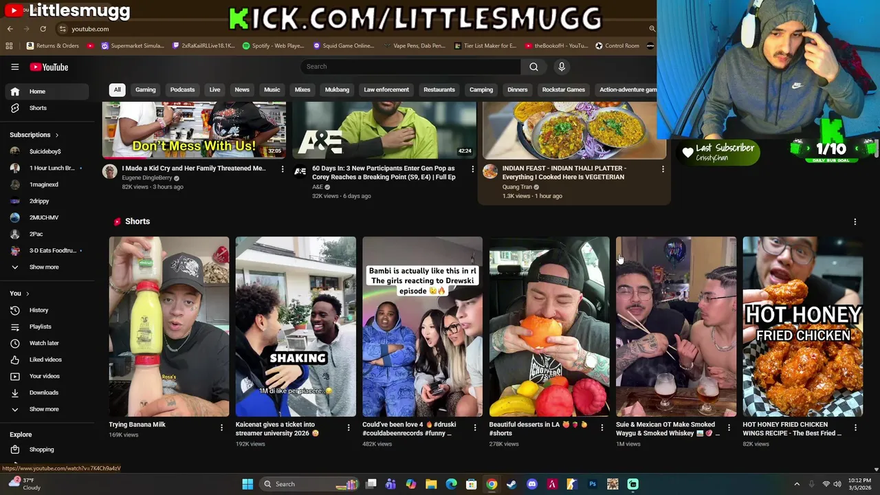
Task: Open options for '60 Days In' video
Action: click(472, 169)
